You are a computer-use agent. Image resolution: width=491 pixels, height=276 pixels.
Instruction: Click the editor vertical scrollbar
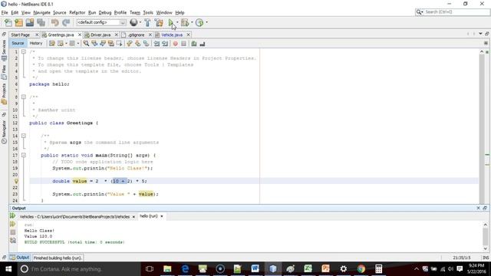(x=482, y=127)
